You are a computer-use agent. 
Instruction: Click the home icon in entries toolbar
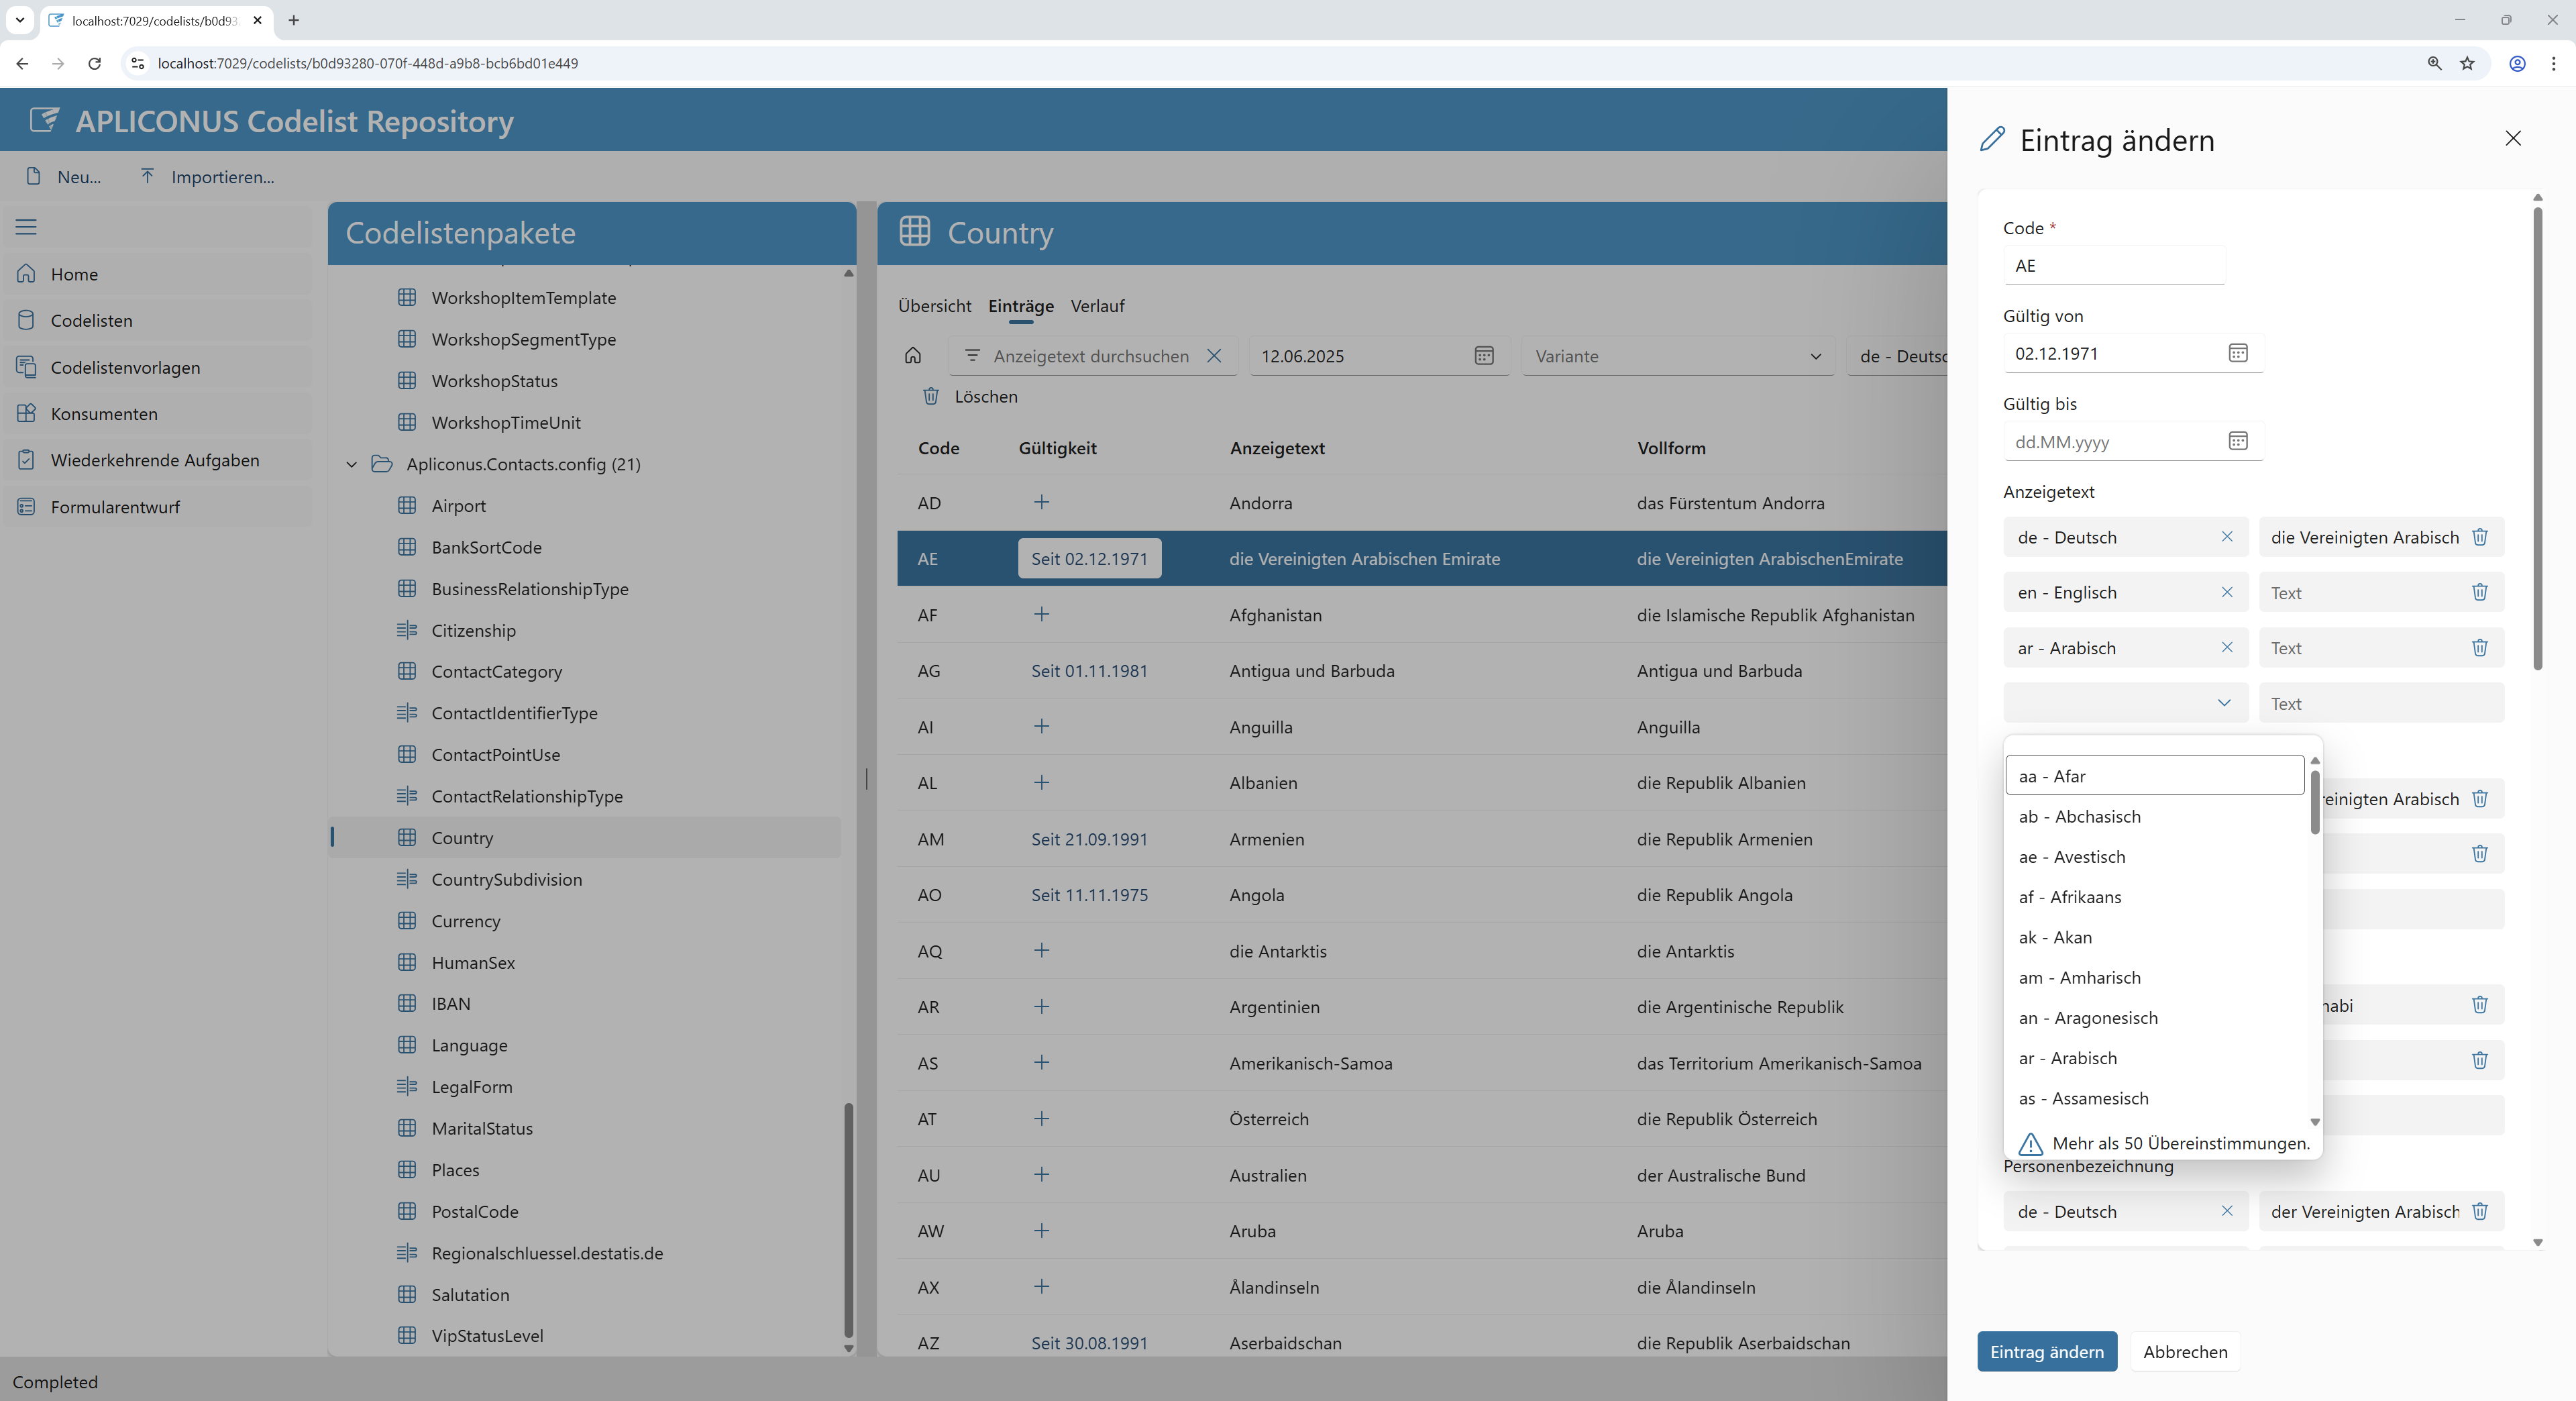click(x=912, y=356)
